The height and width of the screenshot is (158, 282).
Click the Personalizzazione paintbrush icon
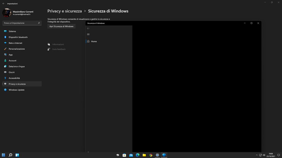pos(5,49)
